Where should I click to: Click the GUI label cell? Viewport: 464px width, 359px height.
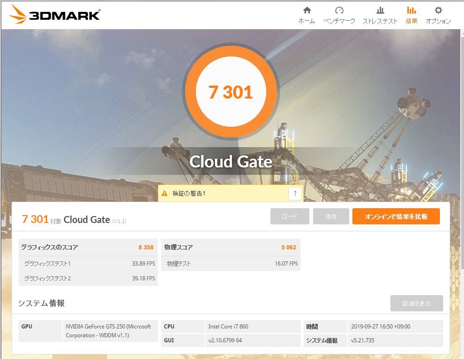pos(182,340)
